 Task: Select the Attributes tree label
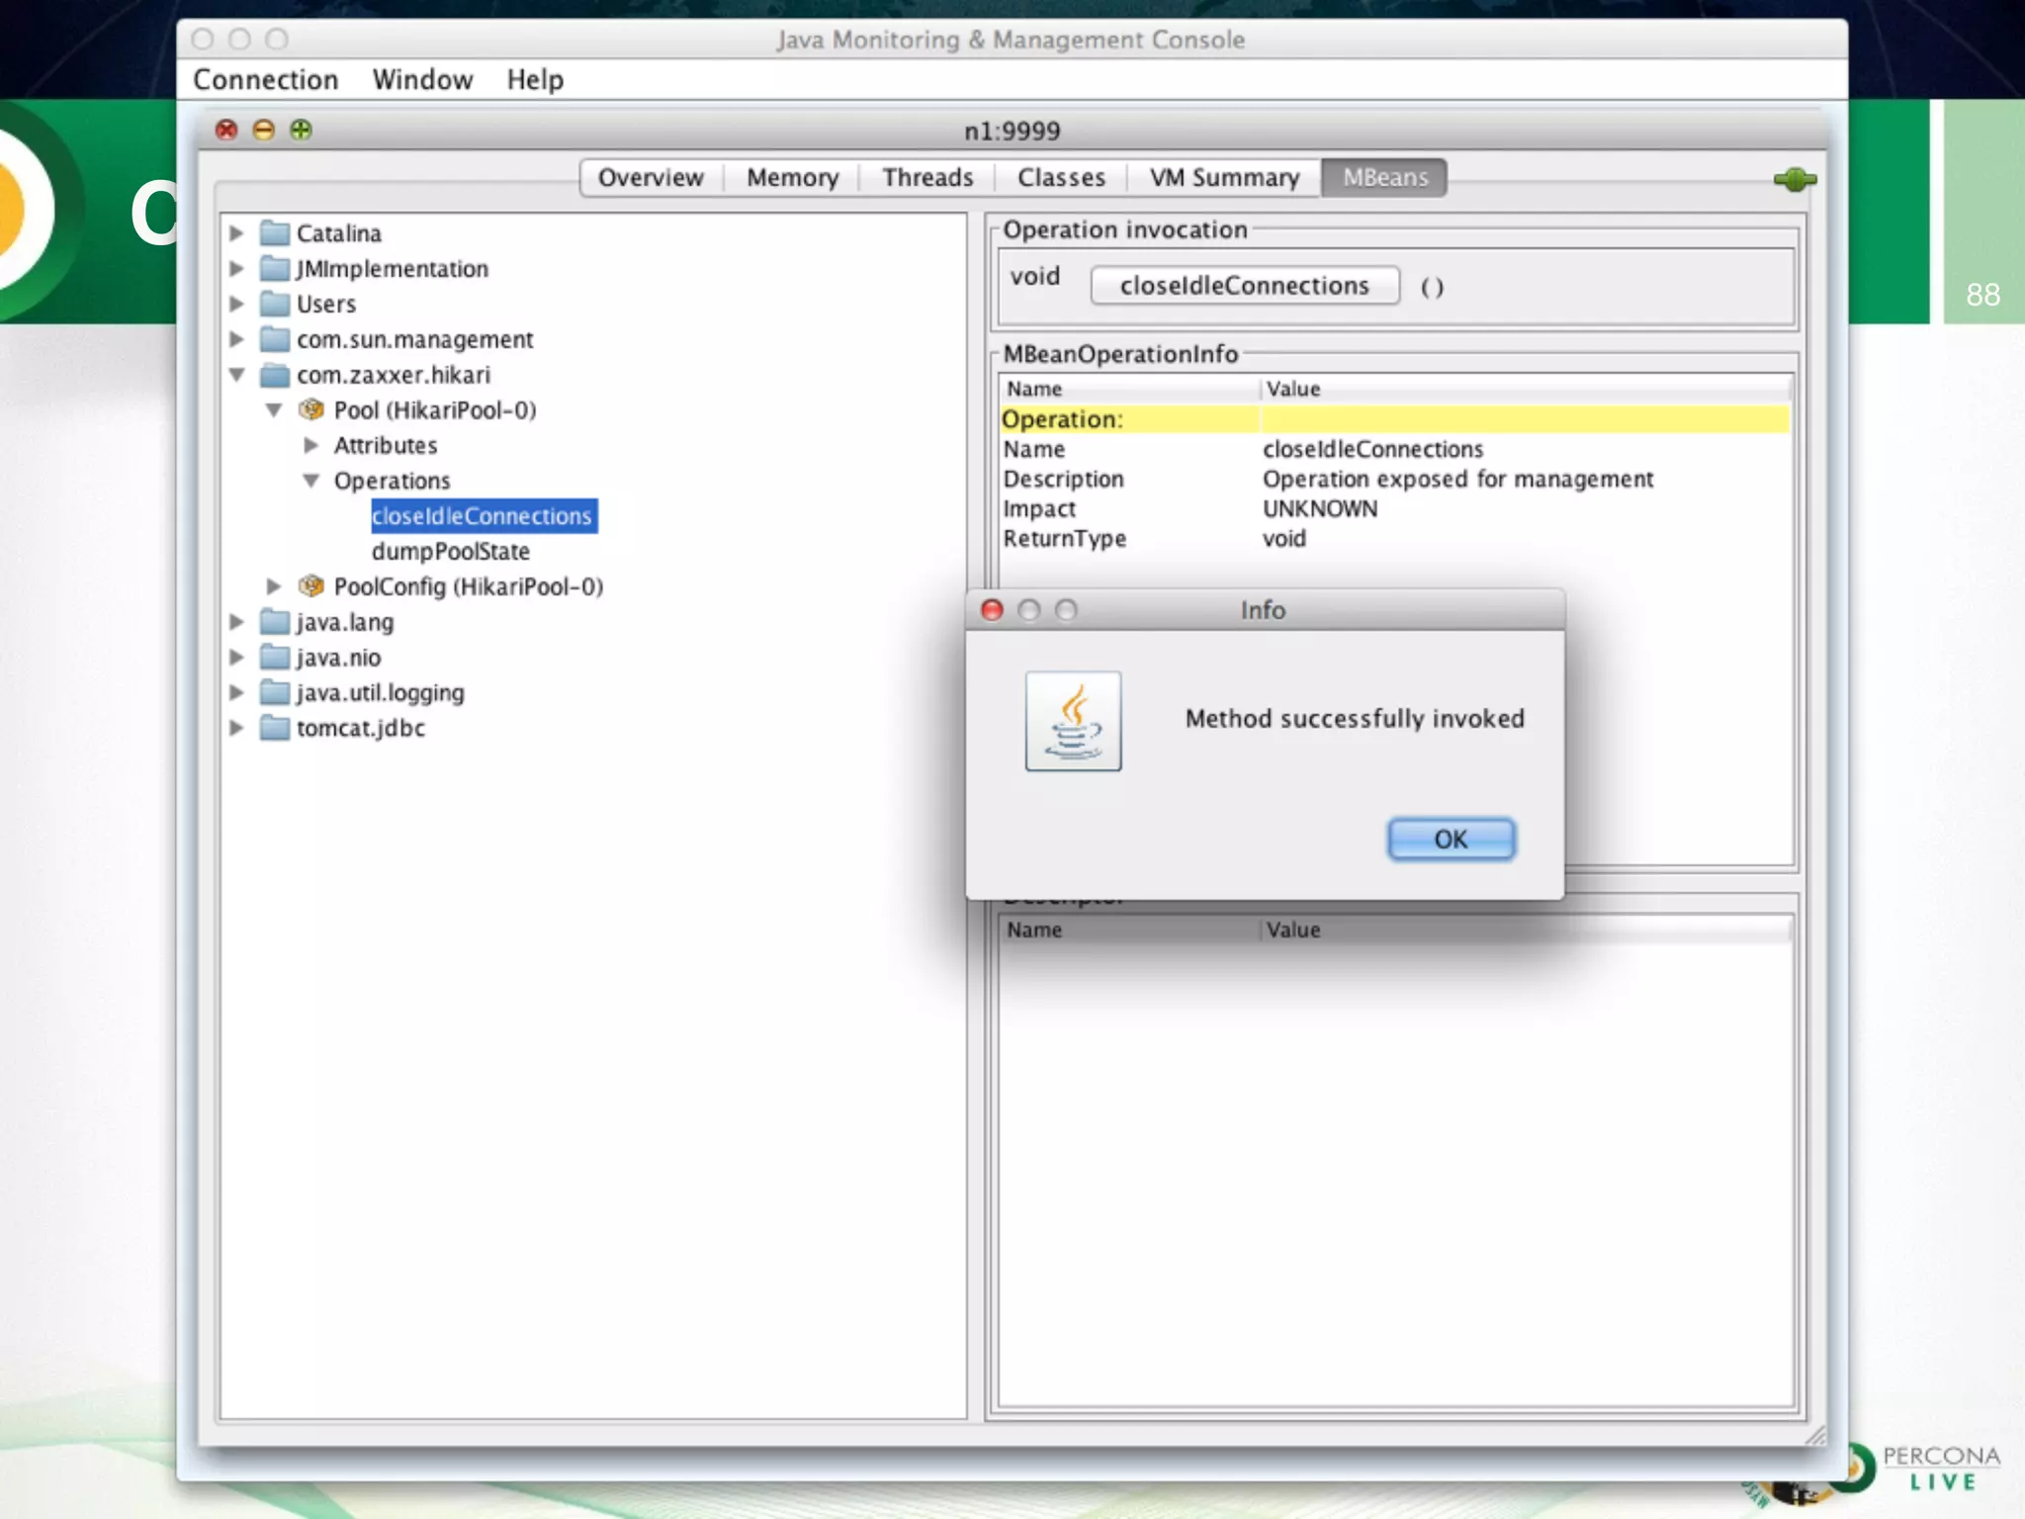pos(386,446)
